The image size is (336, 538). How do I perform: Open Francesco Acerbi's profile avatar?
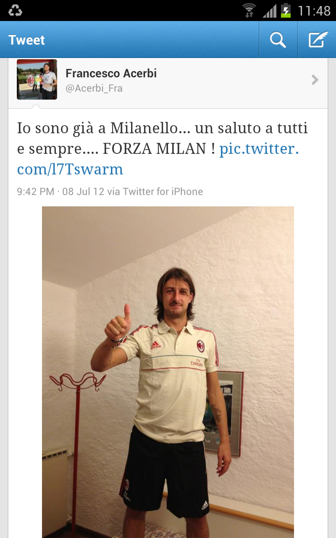37,79
